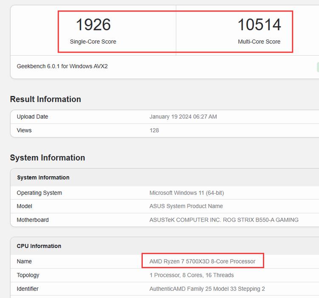Click the Result Information heading
The width and height of the screenshot is (319, 298).
click(x=45, y=99)
